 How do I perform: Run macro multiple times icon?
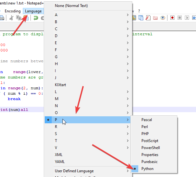[194, 18]
